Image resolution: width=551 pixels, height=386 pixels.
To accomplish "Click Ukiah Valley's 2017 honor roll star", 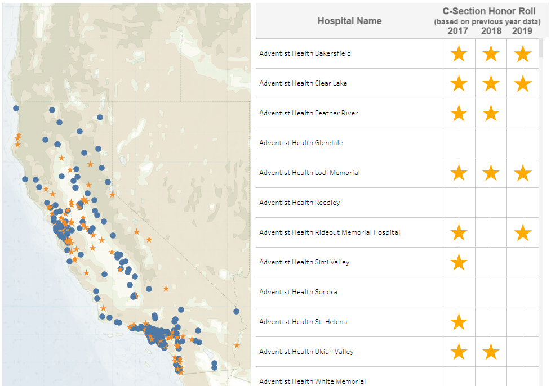I will [459, 352].
